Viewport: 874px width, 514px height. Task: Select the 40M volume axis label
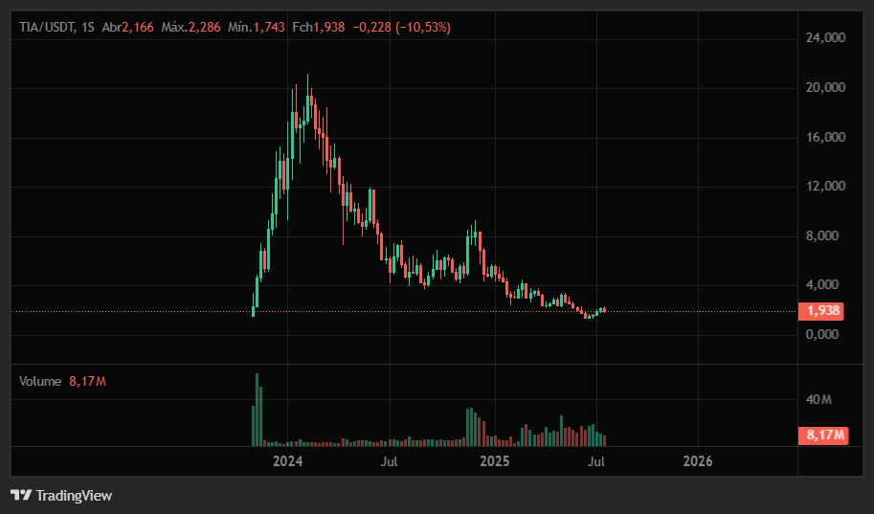coord(818,400)
